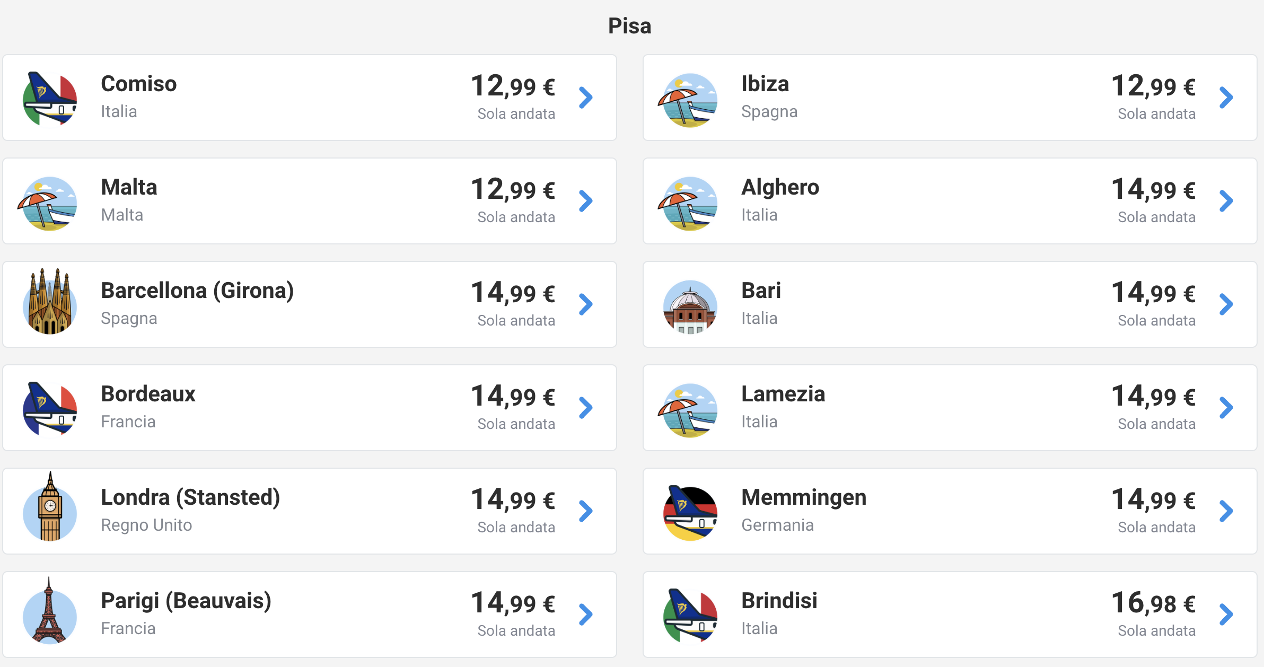Click the Comiso Ryanair plane icon

(50, 99)
